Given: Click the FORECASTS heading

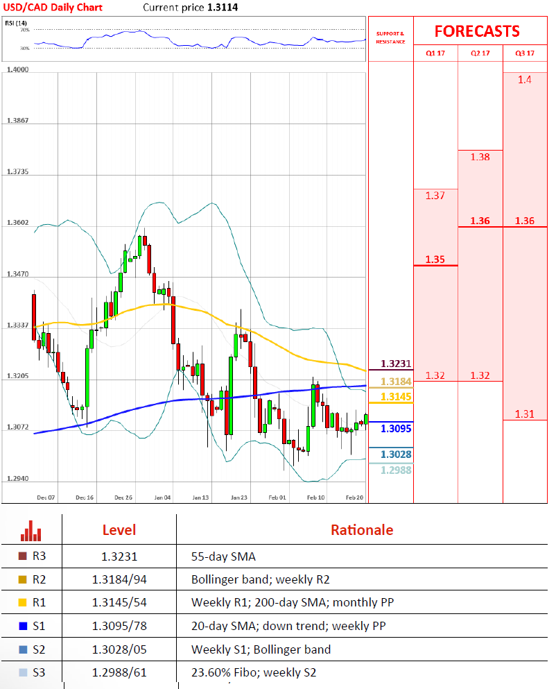Looking at the screenshot, I should (x=476, y=31).
